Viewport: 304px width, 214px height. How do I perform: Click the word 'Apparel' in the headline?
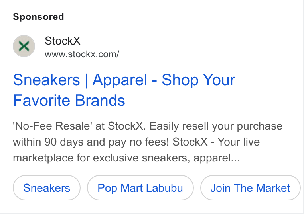point(120,80)
